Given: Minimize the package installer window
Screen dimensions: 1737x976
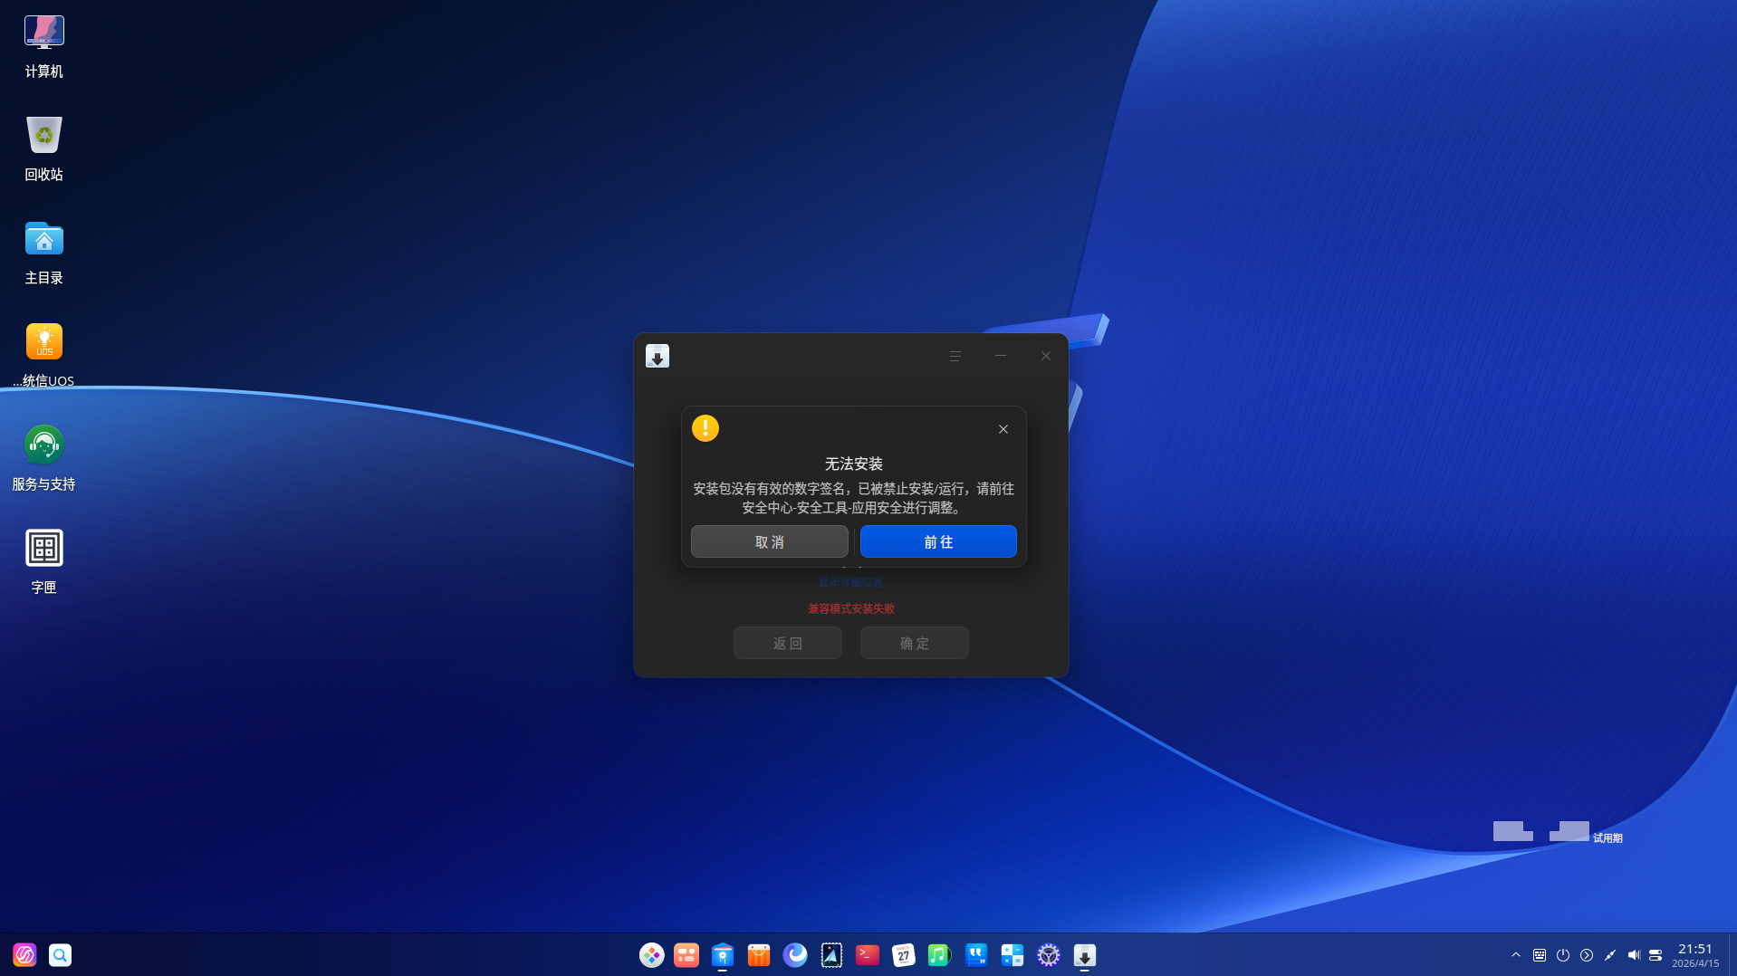Looking at the screenshot, I should click(1001, 356).
